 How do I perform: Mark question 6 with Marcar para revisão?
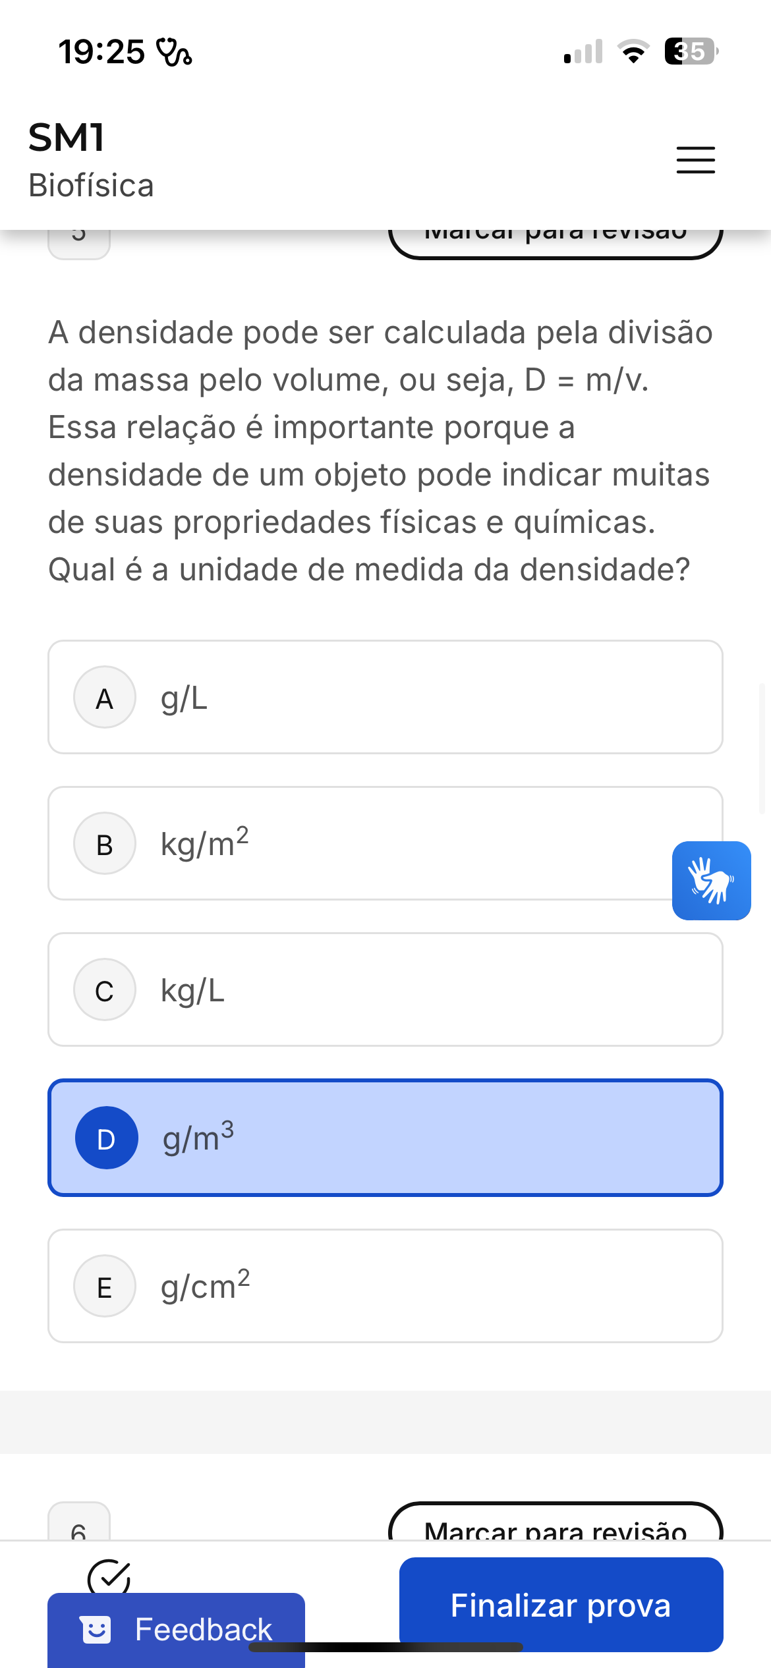point(556,1527)
